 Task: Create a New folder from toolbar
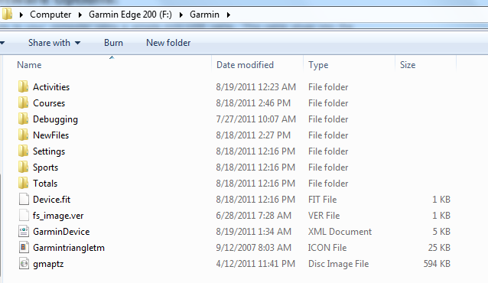(x=168, y=43)
